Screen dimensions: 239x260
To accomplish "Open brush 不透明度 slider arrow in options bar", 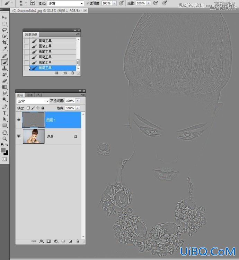I will pos(114,3).
